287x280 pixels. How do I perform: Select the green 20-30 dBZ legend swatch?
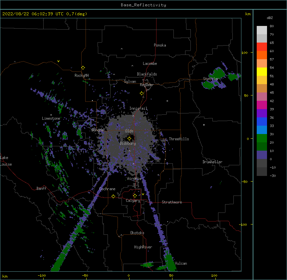point(262,138)
